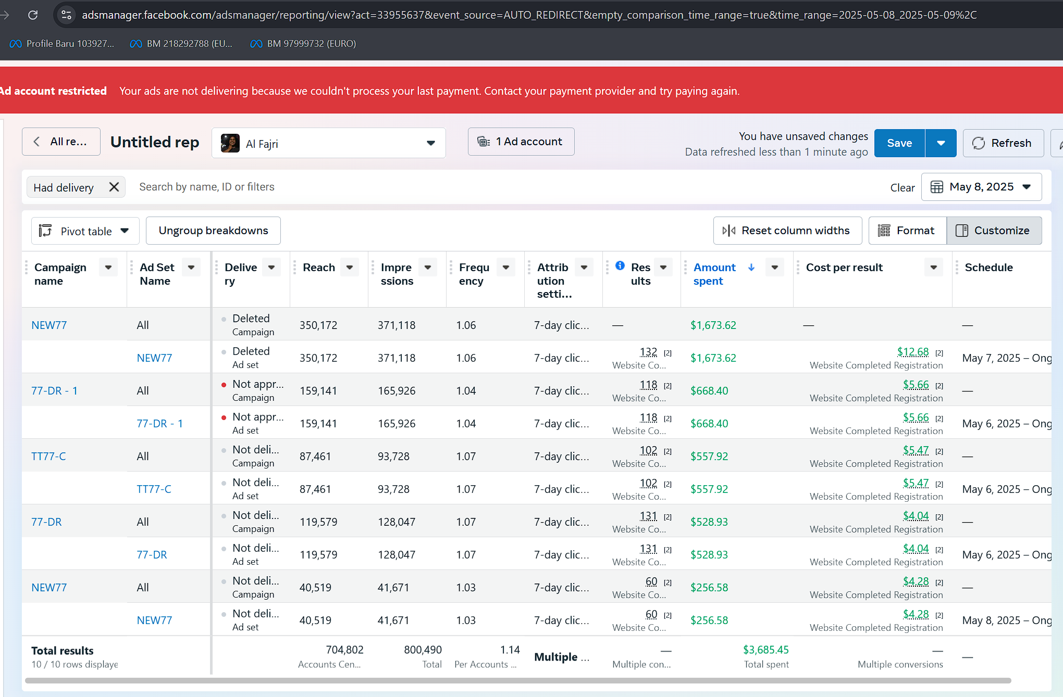
Task: Open the Format options
Action: 907,231
